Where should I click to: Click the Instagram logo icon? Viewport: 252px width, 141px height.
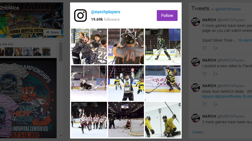80,16
